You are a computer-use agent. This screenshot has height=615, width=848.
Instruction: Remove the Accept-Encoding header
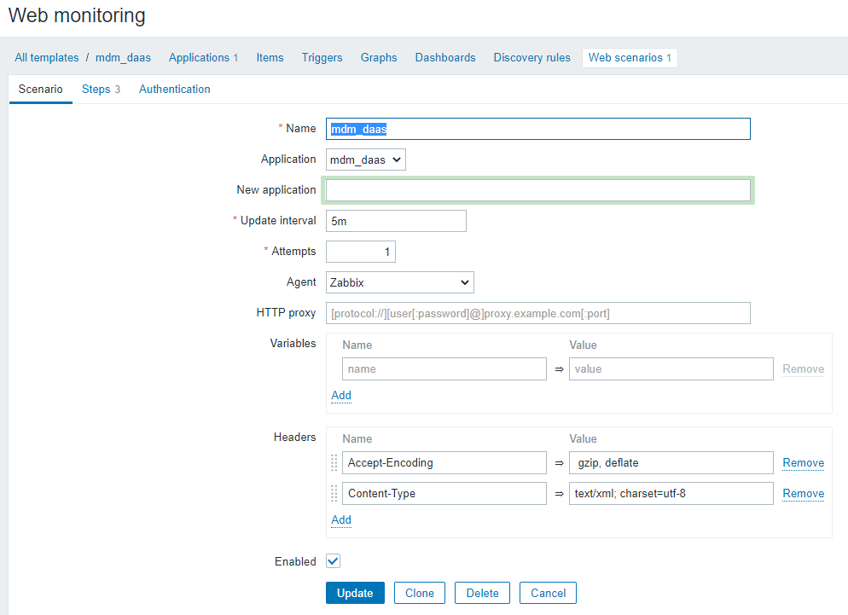tap(803, 463)
